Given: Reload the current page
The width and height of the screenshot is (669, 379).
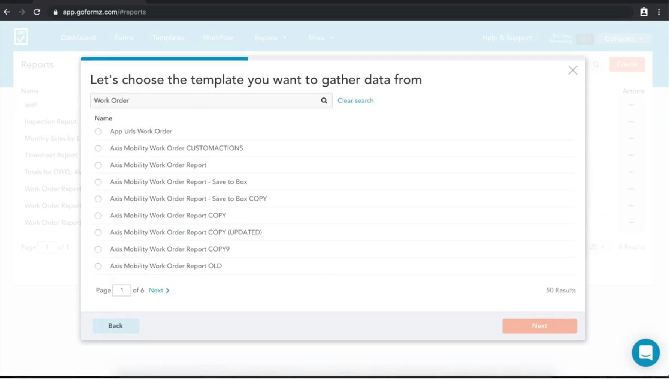Looking at the screenshot, I should click(x=37, y=12).
